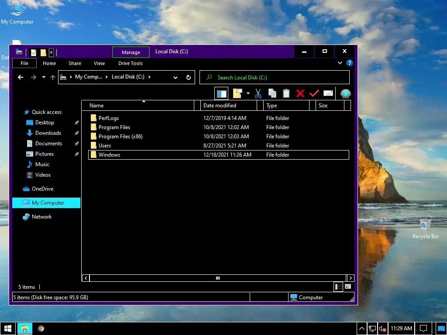Select OneDrive in the navigation pane
The height and width of the screenshot is (335, 447).
[x=46, y=189]
